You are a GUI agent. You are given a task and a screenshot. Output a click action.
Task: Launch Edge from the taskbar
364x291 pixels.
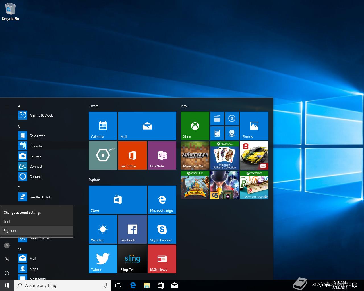tap(133, 285)
